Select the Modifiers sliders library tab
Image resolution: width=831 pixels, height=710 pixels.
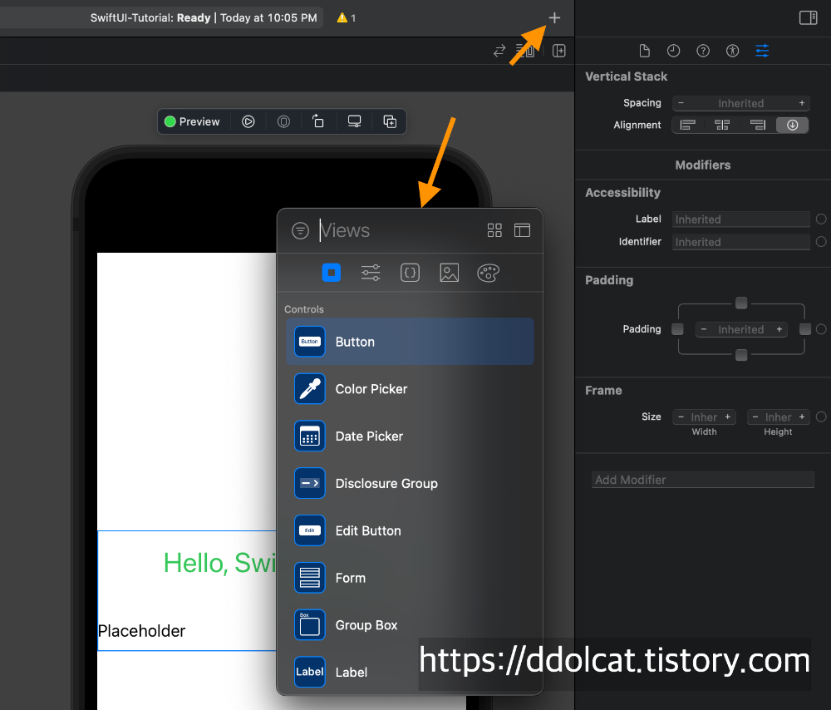coord(371,273)
